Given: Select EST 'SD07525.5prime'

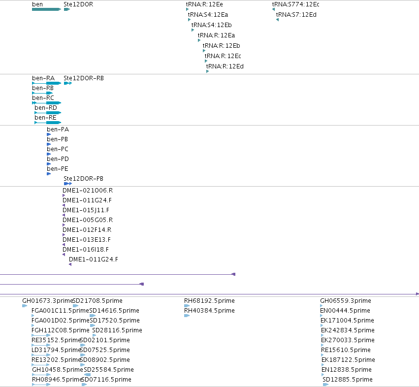Looking at the screenshot, I should 105,350.
